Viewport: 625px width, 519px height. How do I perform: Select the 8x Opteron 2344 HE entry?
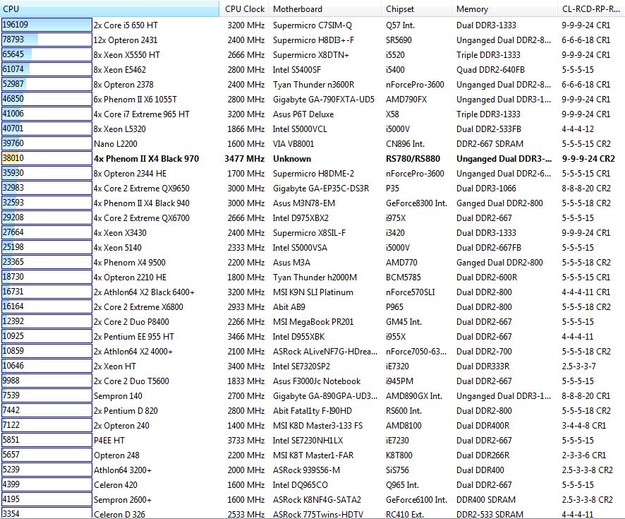(x=131, y=174)
